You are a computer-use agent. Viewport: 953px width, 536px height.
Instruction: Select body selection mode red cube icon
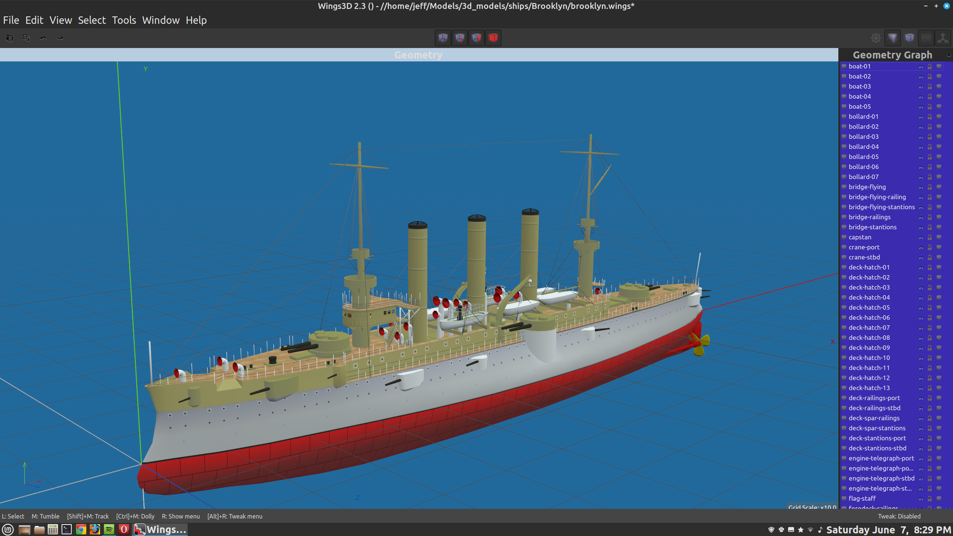coord(493,38)
